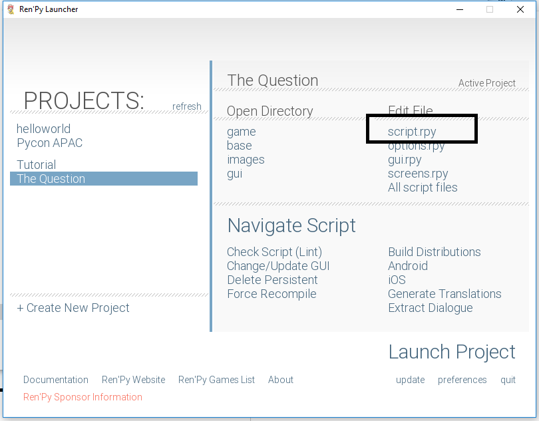Select the Tutorial project
The width and height of the screenshot is (539, 421).
point(37,165)
